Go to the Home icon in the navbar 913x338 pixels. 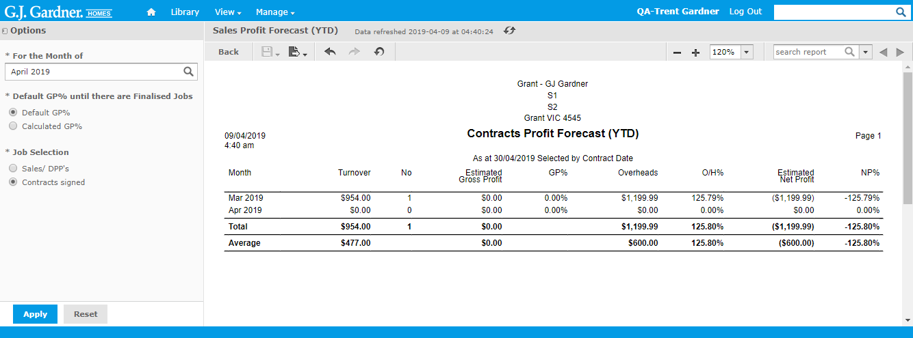click(151, 12)
